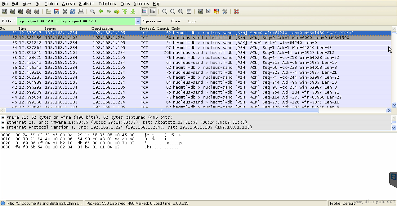Click the Expression... button
This screenshot has width=397, height=206.
point(154,21)
